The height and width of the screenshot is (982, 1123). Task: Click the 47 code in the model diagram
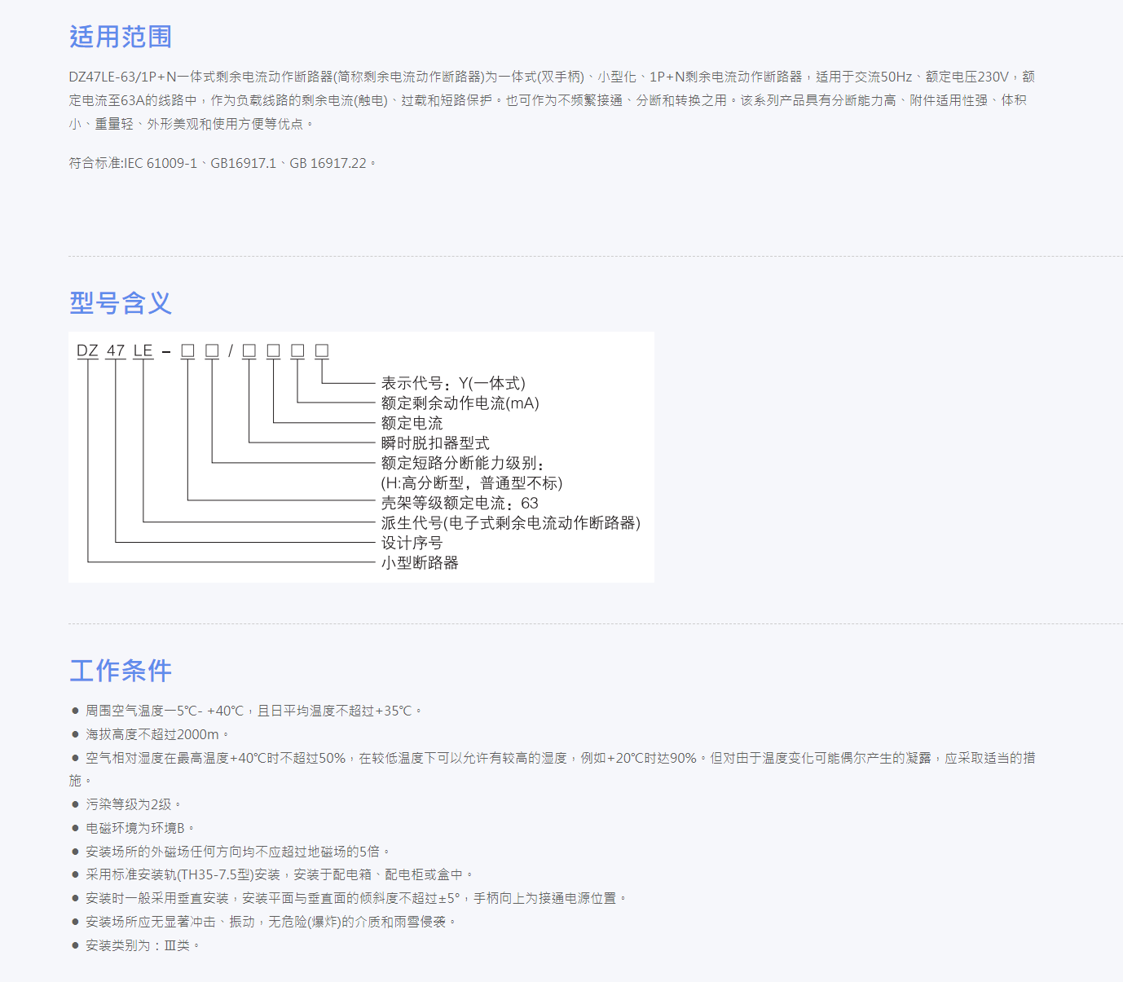(x=116, y=350)
